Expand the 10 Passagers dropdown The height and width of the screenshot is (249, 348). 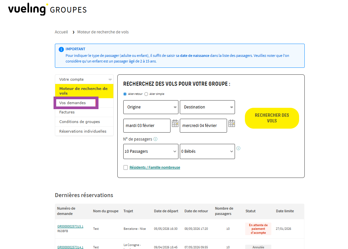151,151
